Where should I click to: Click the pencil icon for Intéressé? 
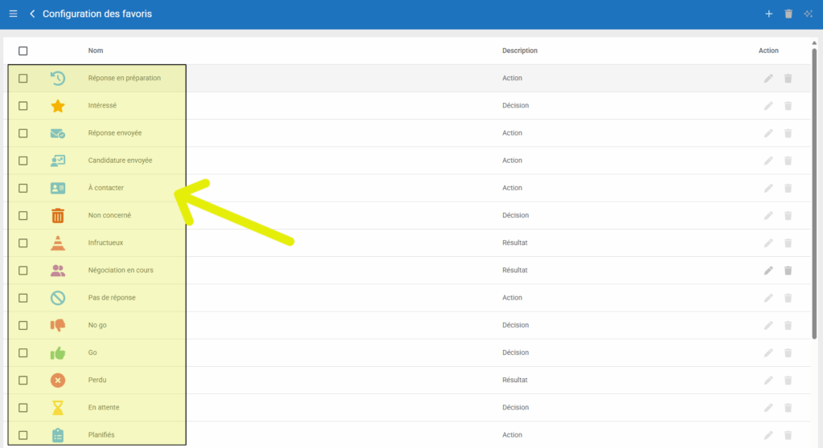tap(768, 106)
